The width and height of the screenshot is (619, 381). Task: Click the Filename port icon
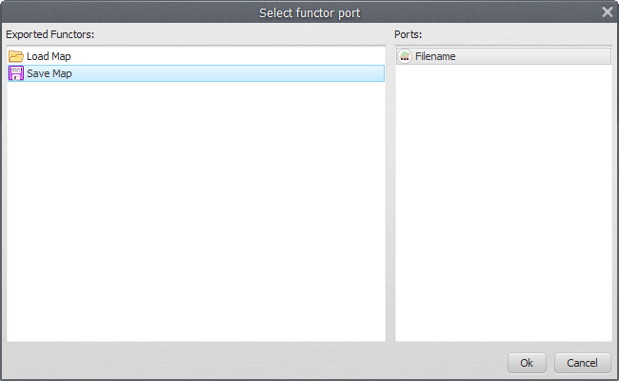(x=405, y=56)
